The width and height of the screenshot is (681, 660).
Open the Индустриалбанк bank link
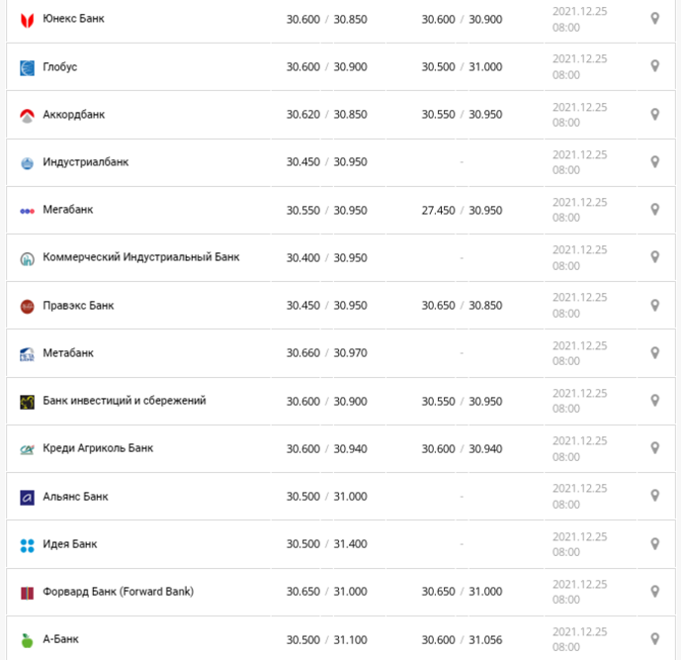point(86,162)
